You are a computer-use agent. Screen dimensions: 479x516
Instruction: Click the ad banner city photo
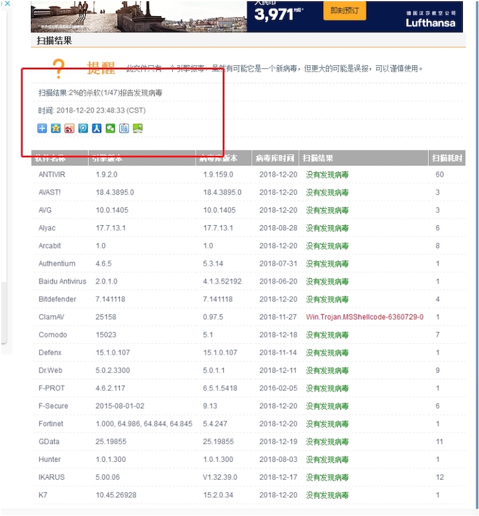tap(139, 15)
